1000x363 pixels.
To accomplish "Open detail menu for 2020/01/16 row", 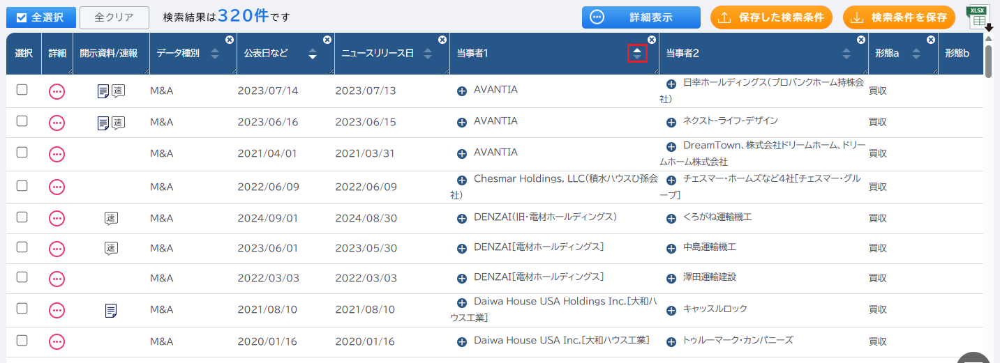I will coord(57,341).
